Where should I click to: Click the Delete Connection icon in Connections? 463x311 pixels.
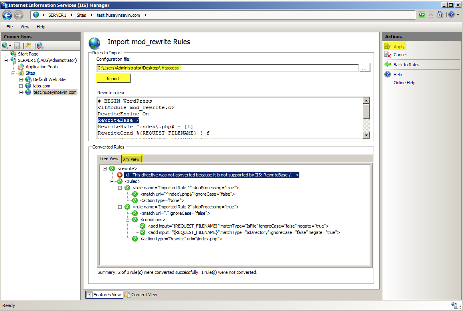(x=40, y=46)
